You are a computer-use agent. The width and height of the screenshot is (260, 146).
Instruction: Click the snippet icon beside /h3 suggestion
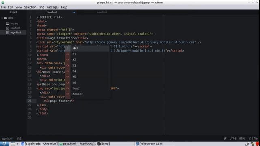click(x=67, y=48)
